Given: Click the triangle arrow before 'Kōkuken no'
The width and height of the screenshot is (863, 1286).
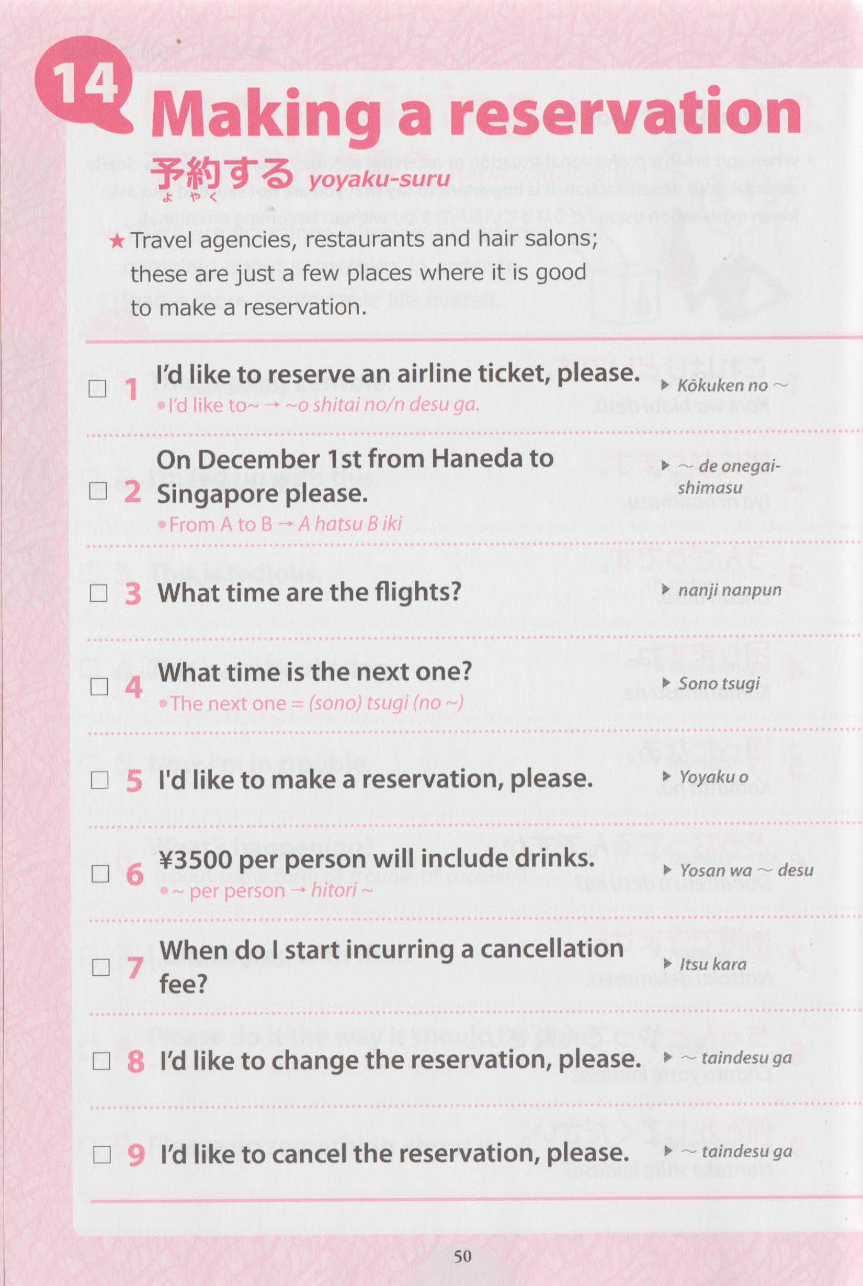Looking at the screenshot, I should pos(665,385).
